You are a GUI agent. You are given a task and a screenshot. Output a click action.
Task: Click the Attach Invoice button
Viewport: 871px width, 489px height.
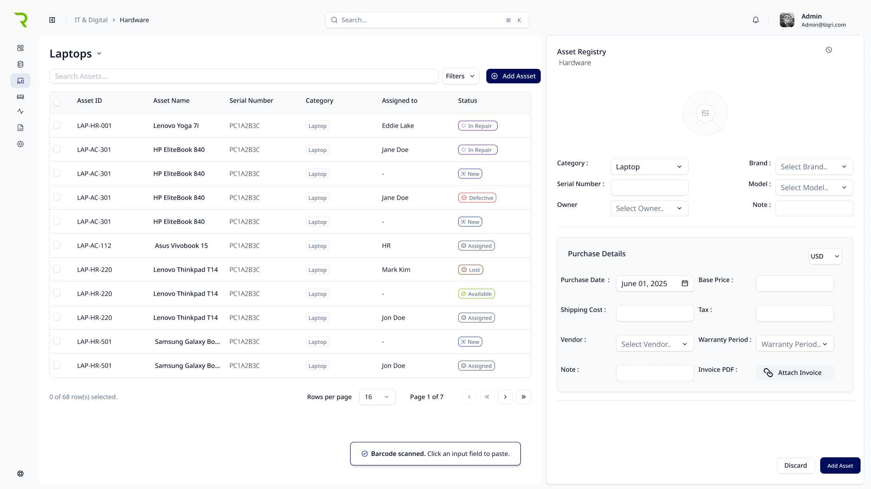click(794, 373)
